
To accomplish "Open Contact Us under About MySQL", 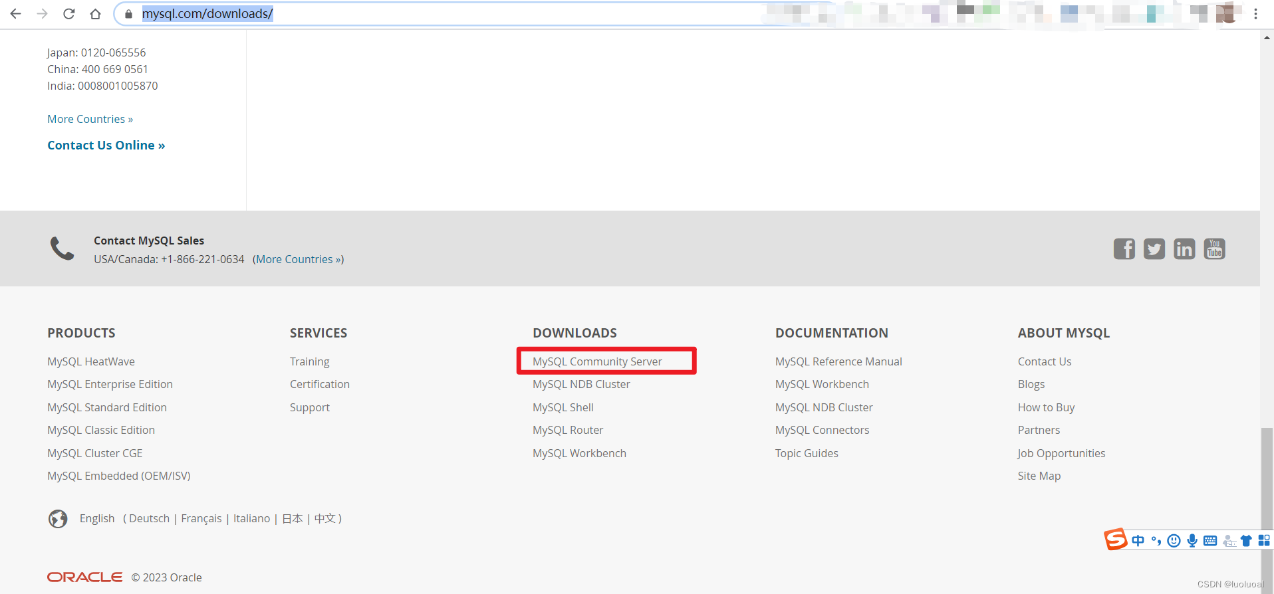I will [1045, 361].
